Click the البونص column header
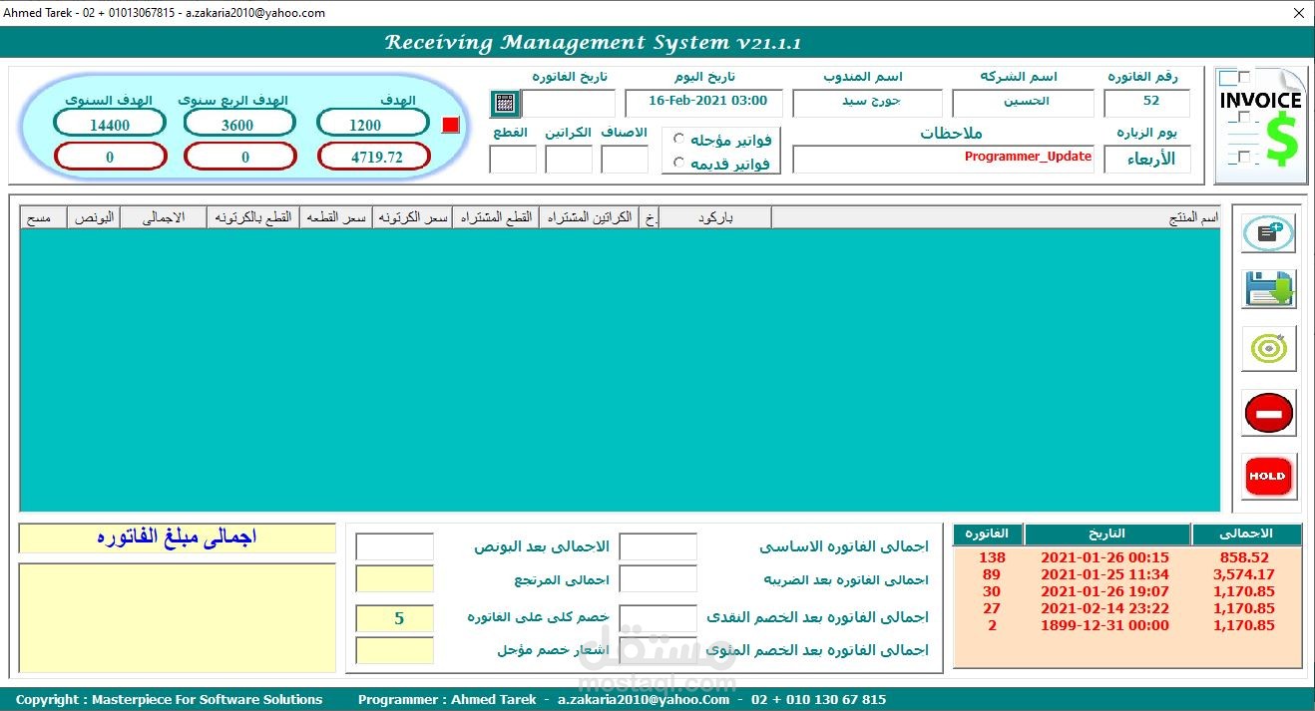This screenshot has height=711, width=1315. (x=94, y=217)
